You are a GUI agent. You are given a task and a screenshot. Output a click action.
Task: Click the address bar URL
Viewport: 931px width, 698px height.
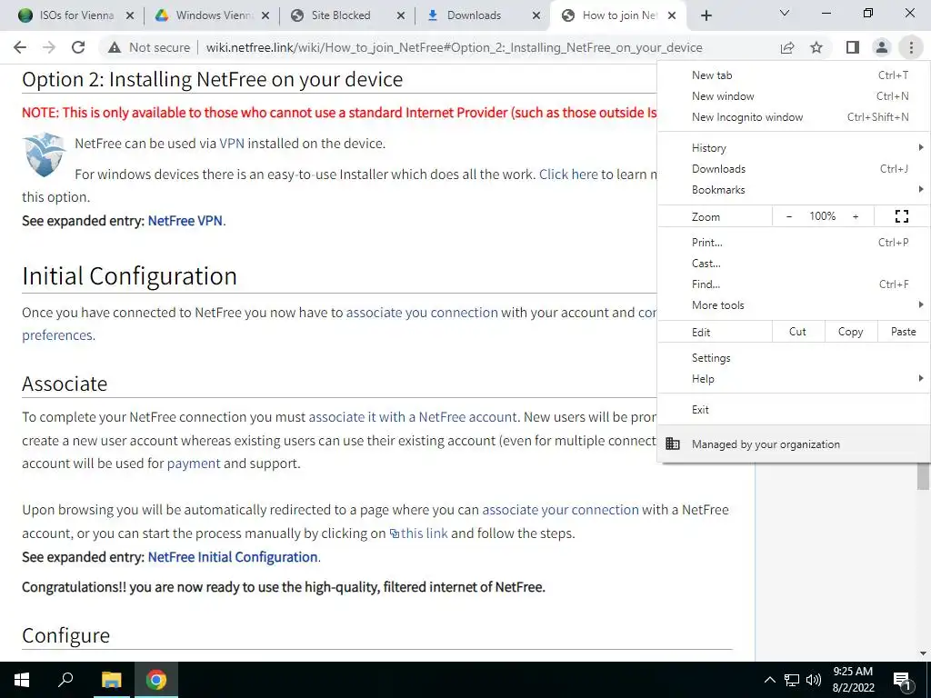455,47
